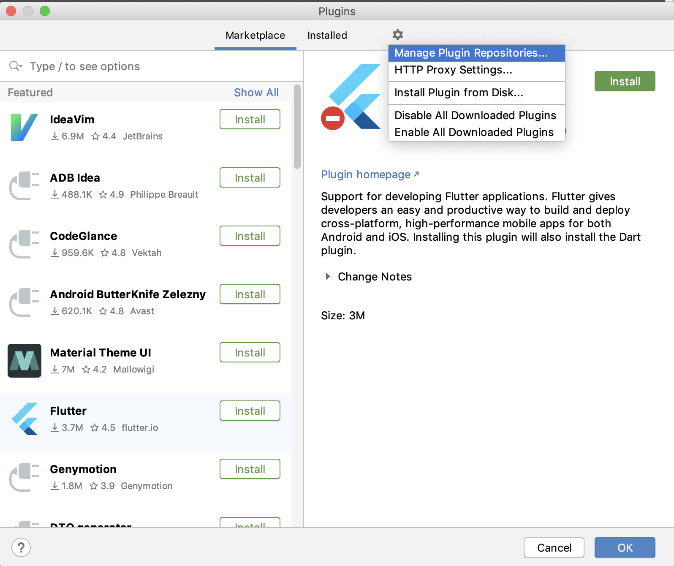This screenshot has width=674, height=566.
Task: Open the help question mark button
Action: 21,548
